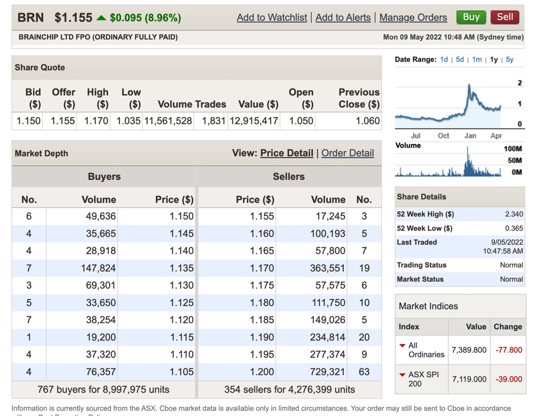The image size is (535, 416).
Task: Select the 1d date range
Action: (444, 60)
